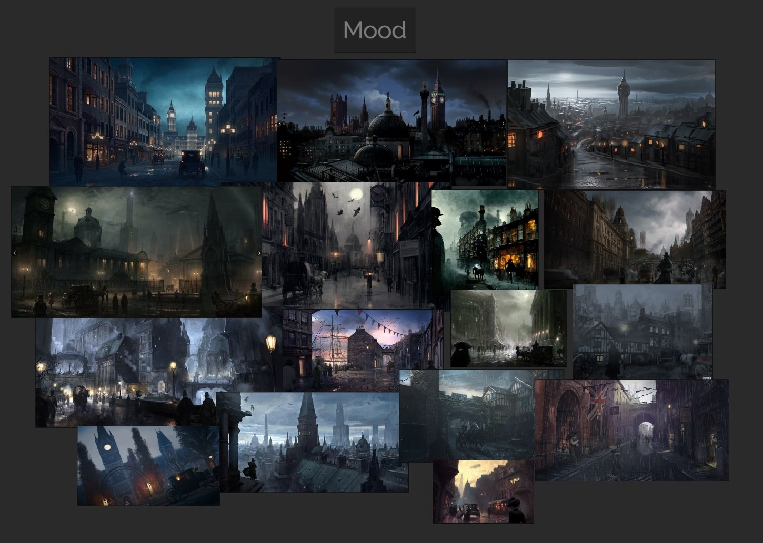This screenshot has height=543, width=763.
Task: Click the full moon and crows street image
Action: (346, 244)
